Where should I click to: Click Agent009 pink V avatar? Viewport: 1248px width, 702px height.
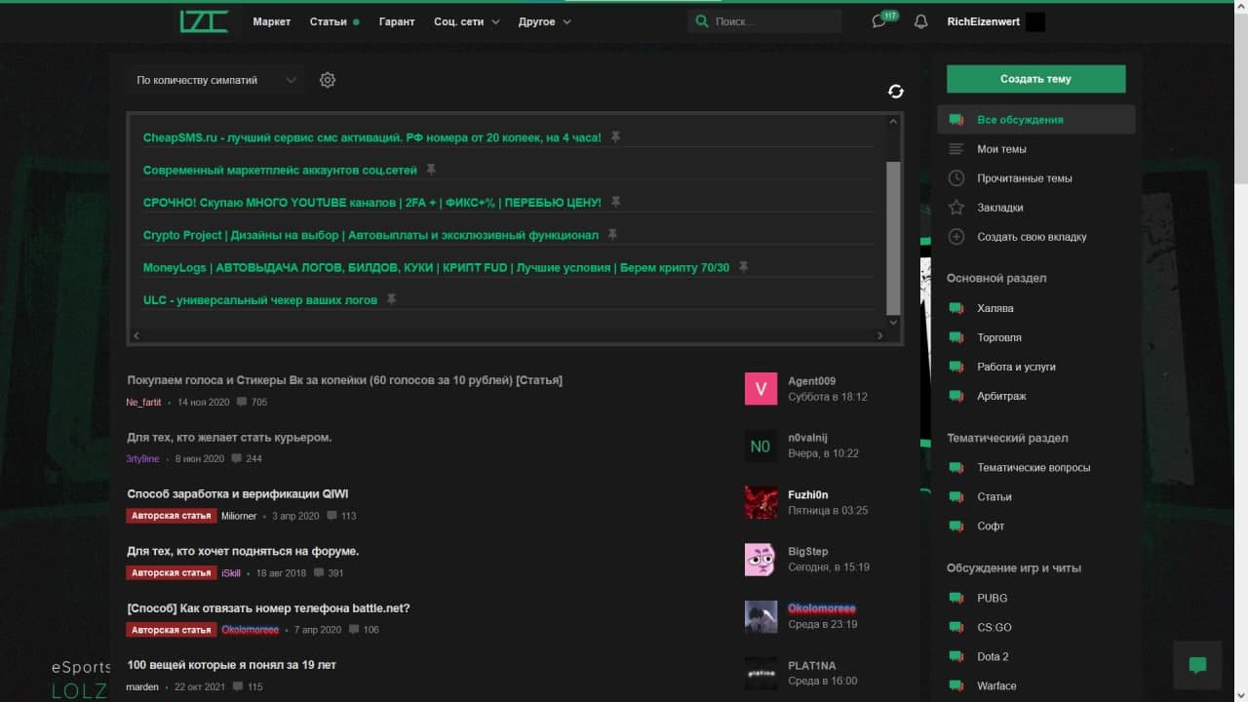pos(760,388)
